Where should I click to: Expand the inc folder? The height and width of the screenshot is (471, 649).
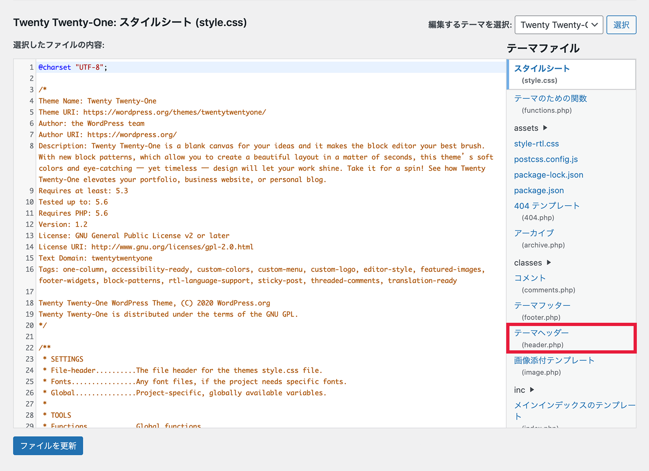(x=524, y=390)
